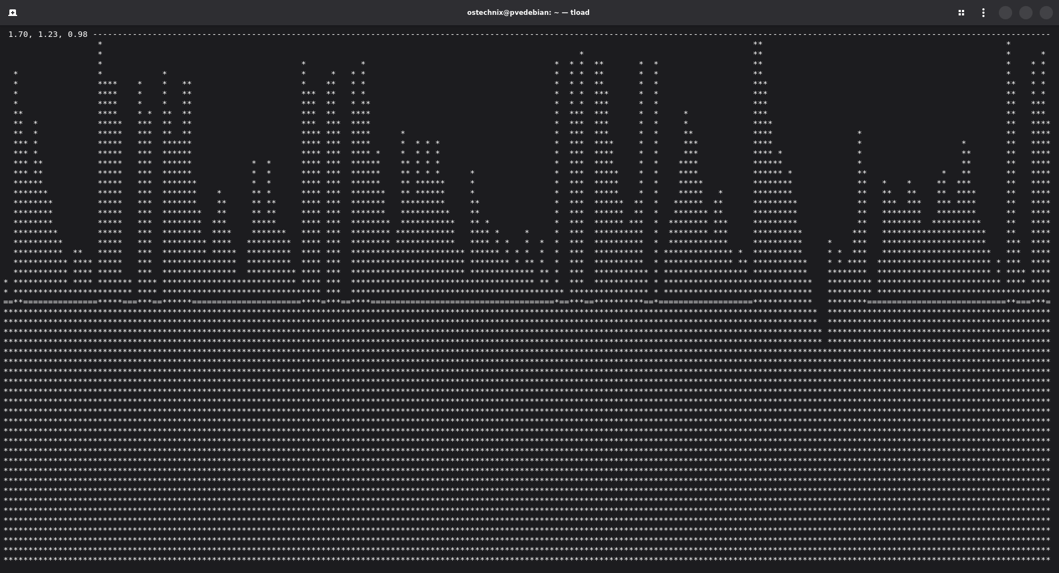Click the window title ending in tload
1059x573 pixels.
click(528, 13)
